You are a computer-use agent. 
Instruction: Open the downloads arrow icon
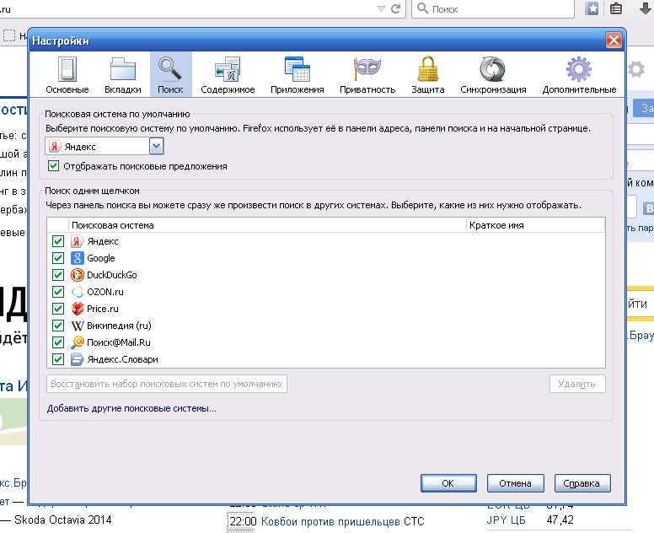tap(645, 8)
